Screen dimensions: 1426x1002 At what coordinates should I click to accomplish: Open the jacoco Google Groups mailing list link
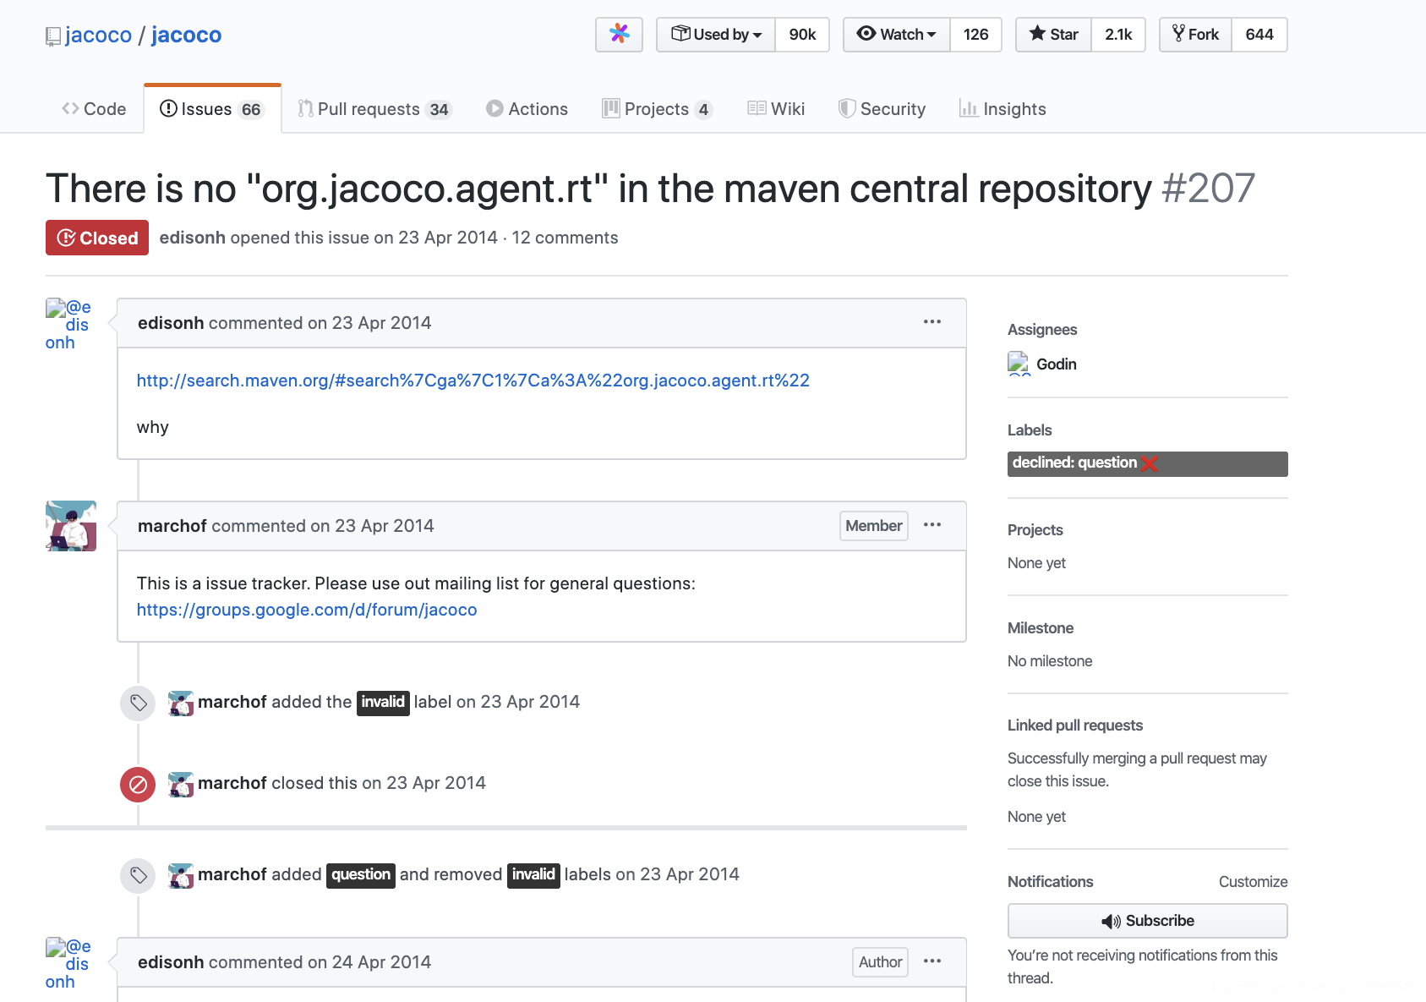tap(306, 609)
